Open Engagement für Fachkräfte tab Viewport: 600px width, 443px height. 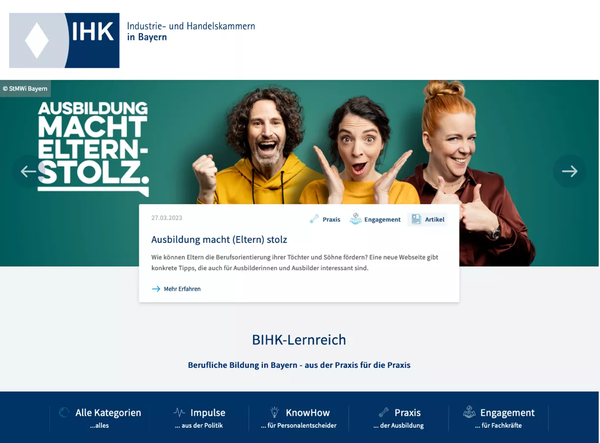tap(499, 418)
